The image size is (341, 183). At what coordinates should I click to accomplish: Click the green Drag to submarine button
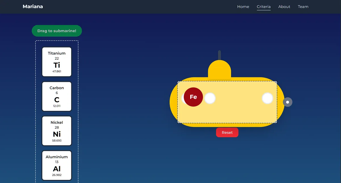click(x=57, y=31)
